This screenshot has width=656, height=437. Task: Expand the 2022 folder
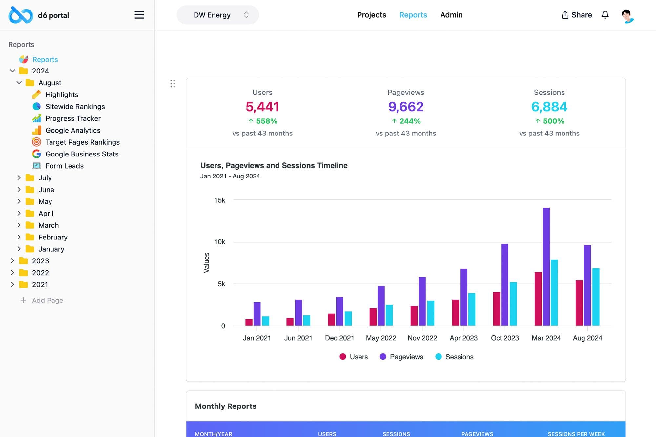12,272
